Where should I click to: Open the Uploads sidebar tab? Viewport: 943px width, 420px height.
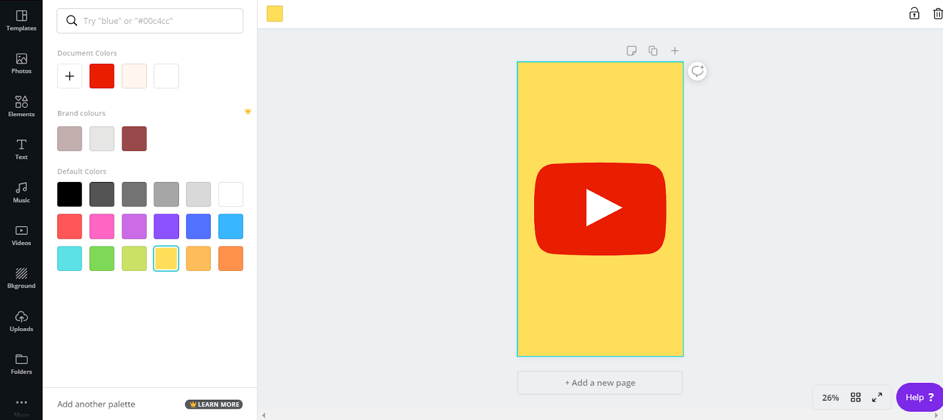[21, 321]
